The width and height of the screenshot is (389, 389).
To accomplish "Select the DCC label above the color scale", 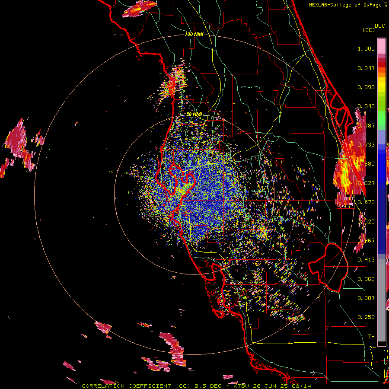I will tap(380, 26).
